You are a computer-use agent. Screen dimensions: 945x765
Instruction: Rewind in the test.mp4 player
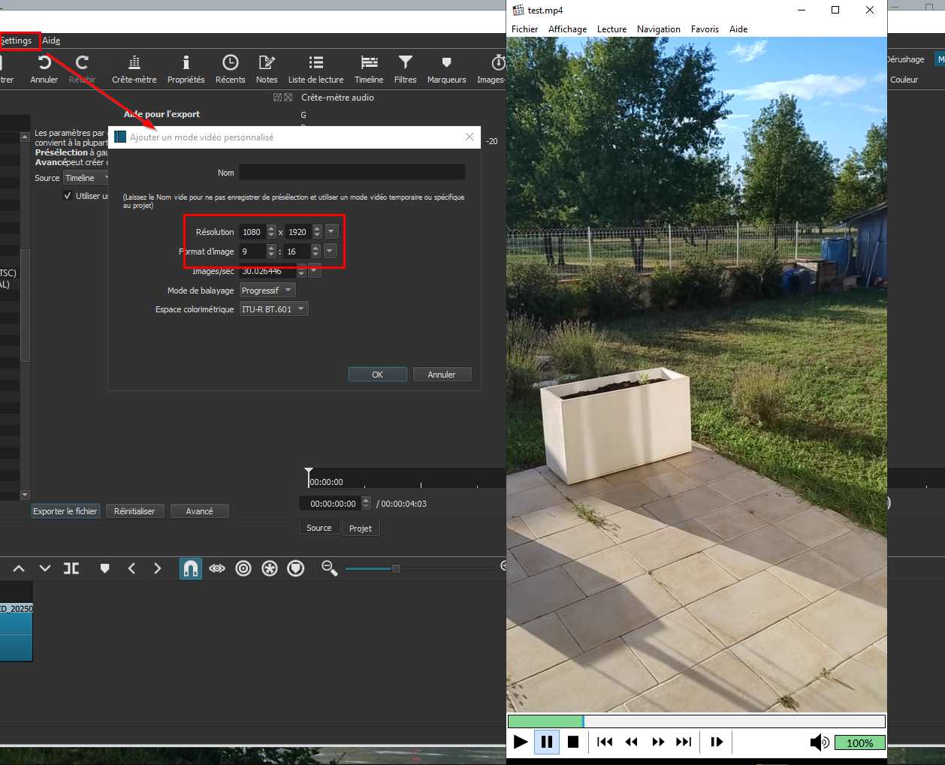click(631, 742)
